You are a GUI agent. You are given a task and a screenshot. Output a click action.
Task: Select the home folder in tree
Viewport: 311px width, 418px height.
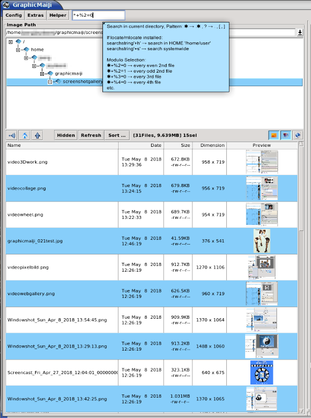point(37,50)
